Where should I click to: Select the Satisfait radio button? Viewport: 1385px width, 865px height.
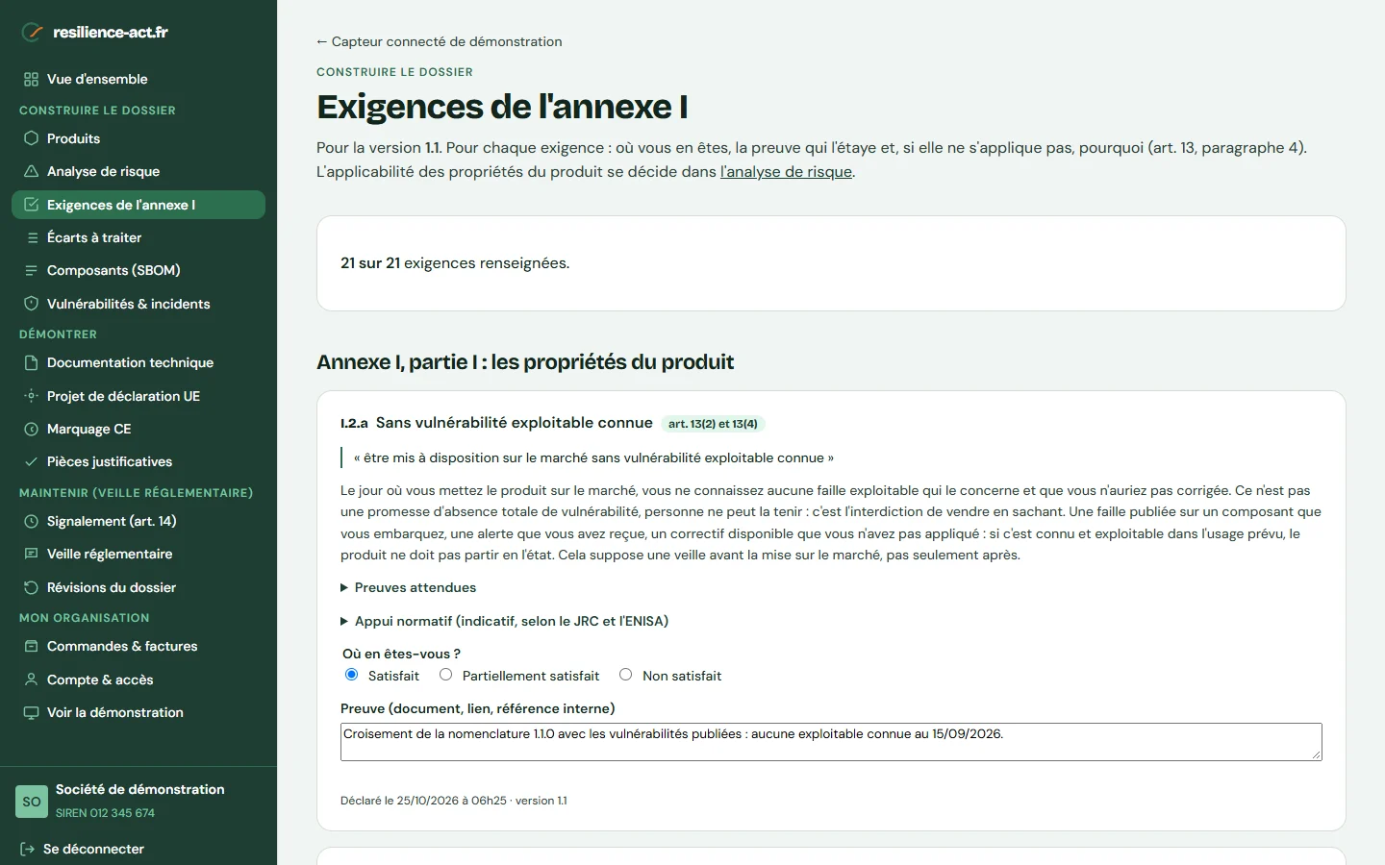(351, 675)
